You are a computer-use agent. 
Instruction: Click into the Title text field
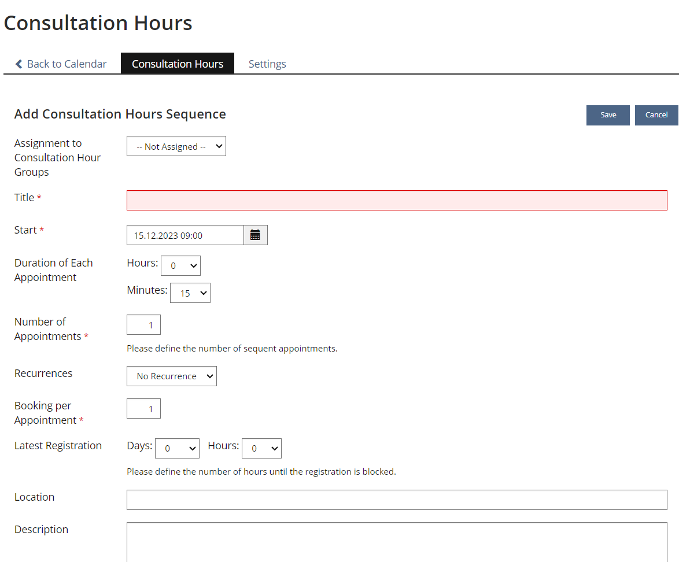(x=396, y=201)
